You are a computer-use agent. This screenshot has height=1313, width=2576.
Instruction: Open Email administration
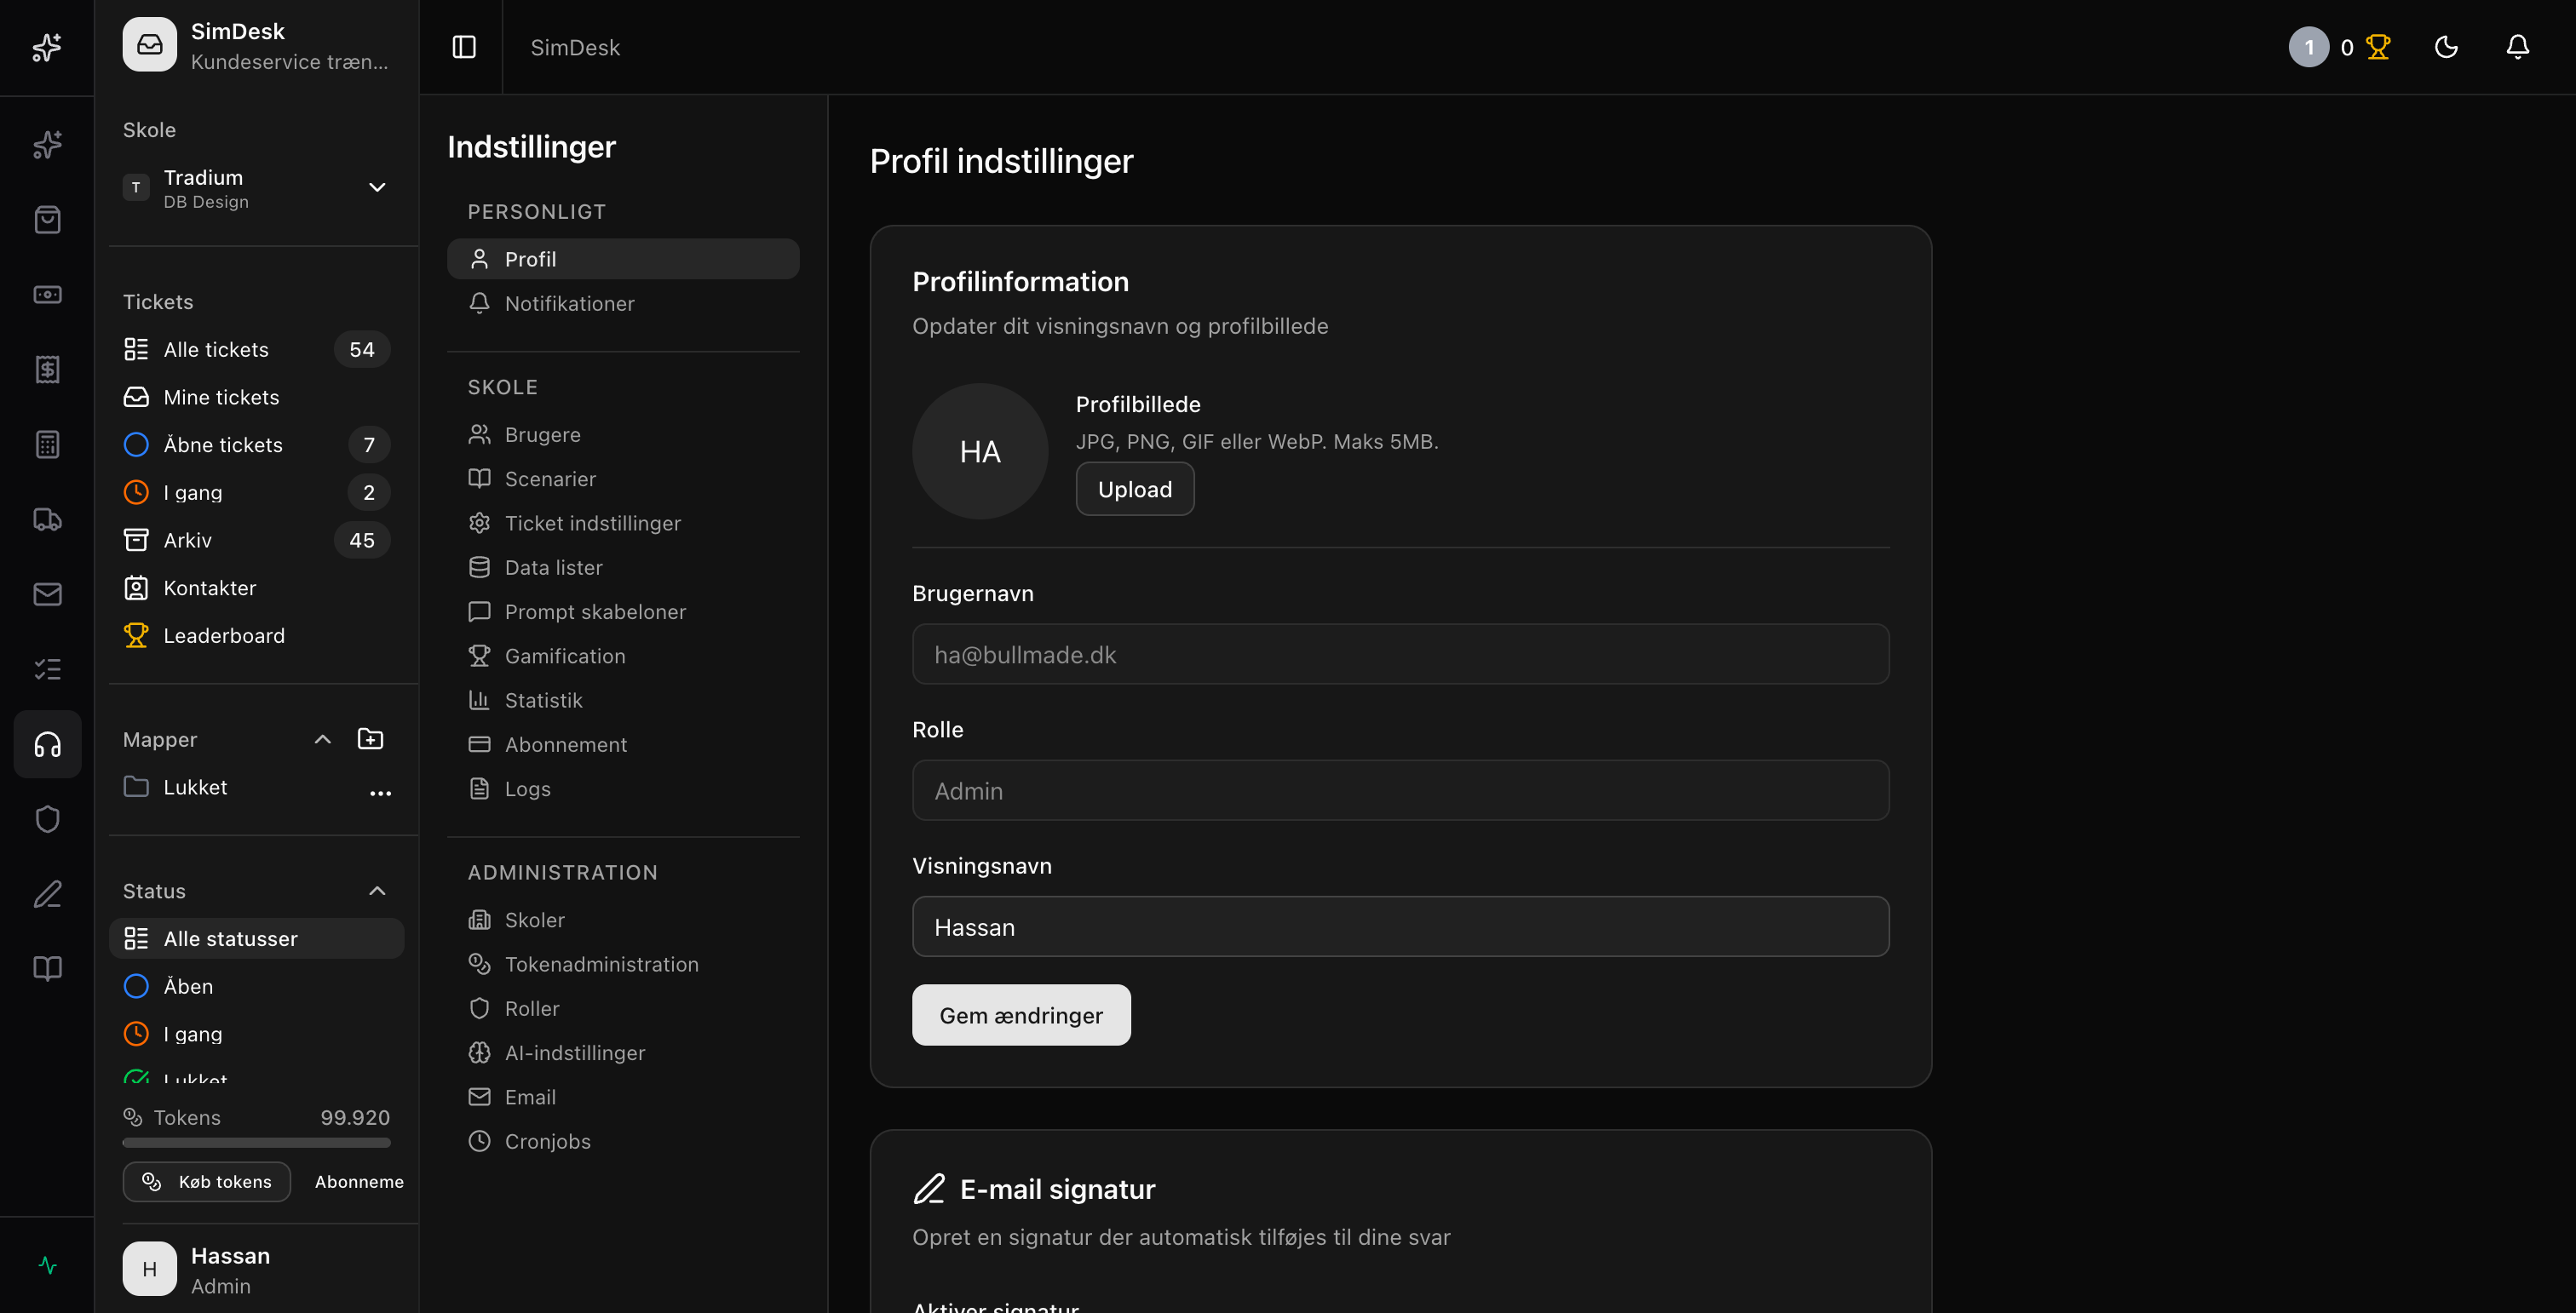623,1098
